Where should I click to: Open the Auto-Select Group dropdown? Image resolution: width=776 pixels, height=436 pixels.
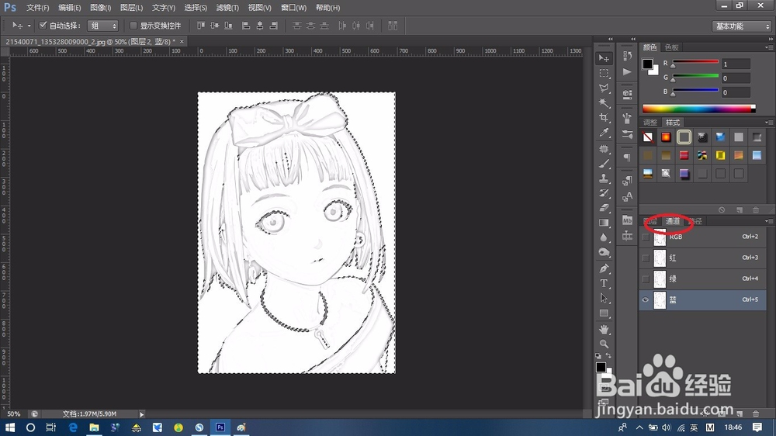(x=102, y=26)
